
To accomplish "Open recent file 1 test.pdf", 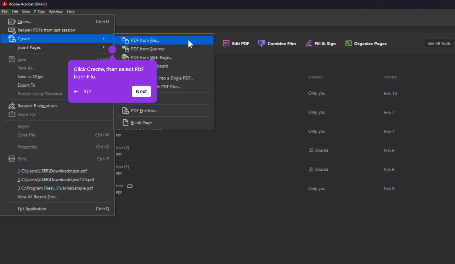I will tap(52, 171).
